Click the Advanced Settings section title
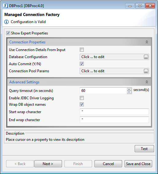Image resolution: width=158 pixels, height=174 pixels. tap(24, 82)
